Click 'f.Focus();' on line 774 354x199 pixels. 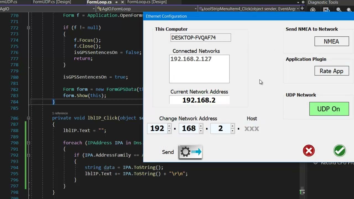click(87, 40)
